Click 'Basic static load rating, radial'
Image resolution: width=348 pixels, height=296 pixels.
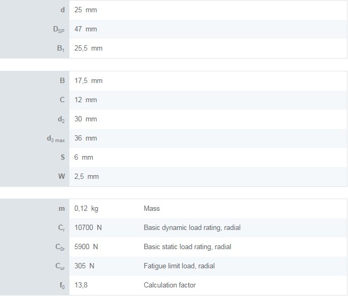point(187,246)
